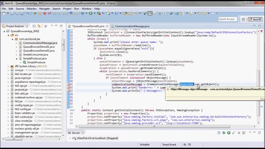
Task: Maximize the editor area
Action: (260, 26)
